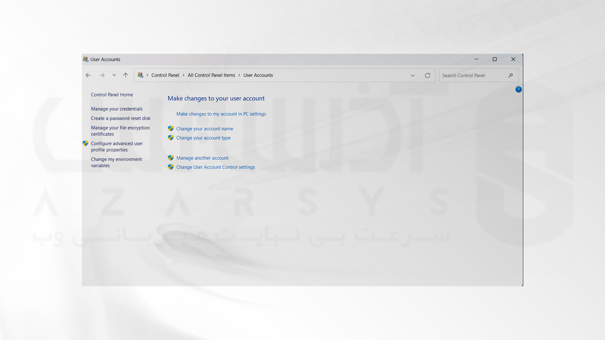Expand the address bar dropdown arrow

pyautogui.click(x=412, y=75)
